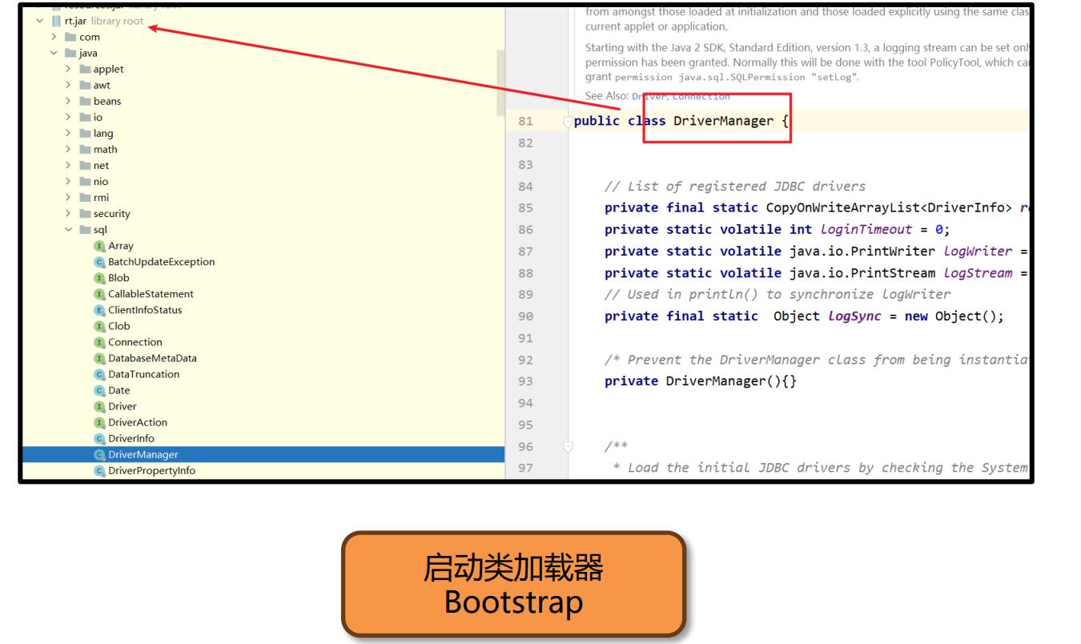Viewport: 1081px width, 644px height.
Task: Click the DataTruncation class icon
Action: pyautogui.click(x=99, y=374)
